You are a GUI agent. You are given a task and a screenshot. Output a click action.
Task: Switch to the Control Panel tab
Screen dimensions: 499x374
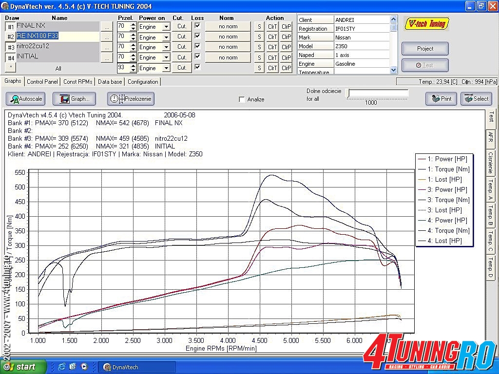[42, 82]
